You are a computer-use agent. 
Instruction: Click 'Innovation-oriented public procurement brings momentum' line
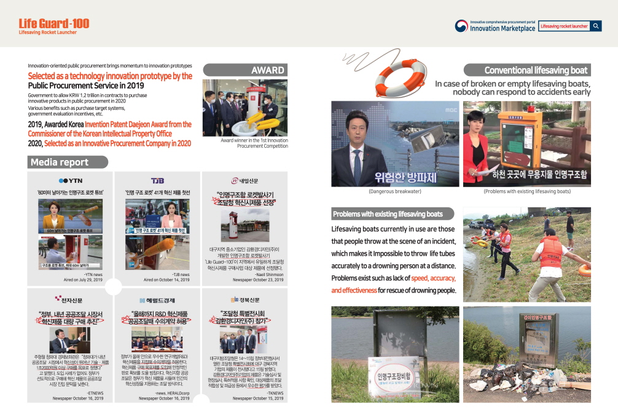[110, 66]
